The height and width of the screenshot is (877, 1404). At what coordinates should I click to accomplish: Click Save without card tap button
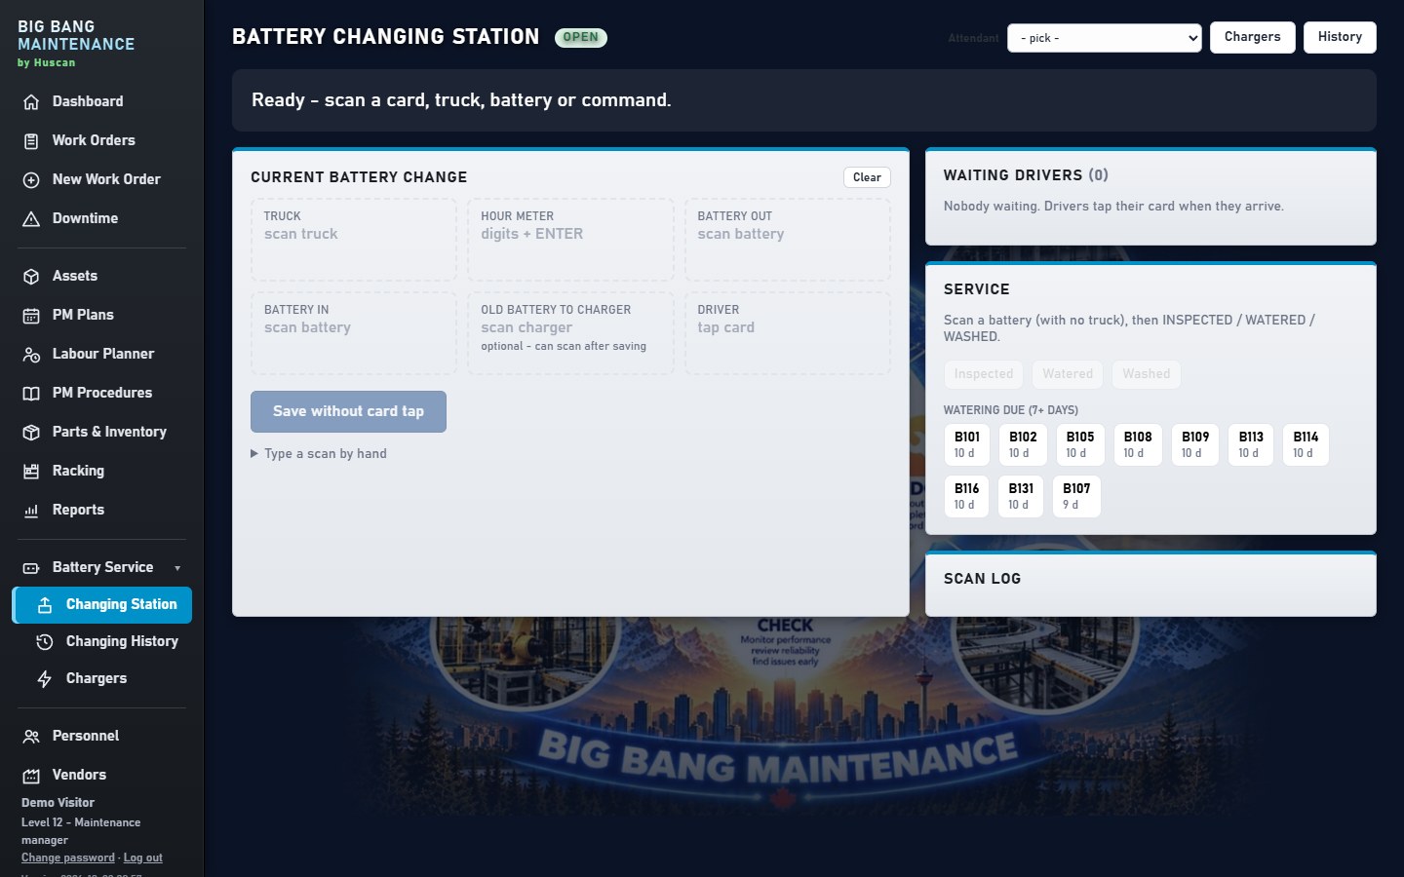(348, 411)
